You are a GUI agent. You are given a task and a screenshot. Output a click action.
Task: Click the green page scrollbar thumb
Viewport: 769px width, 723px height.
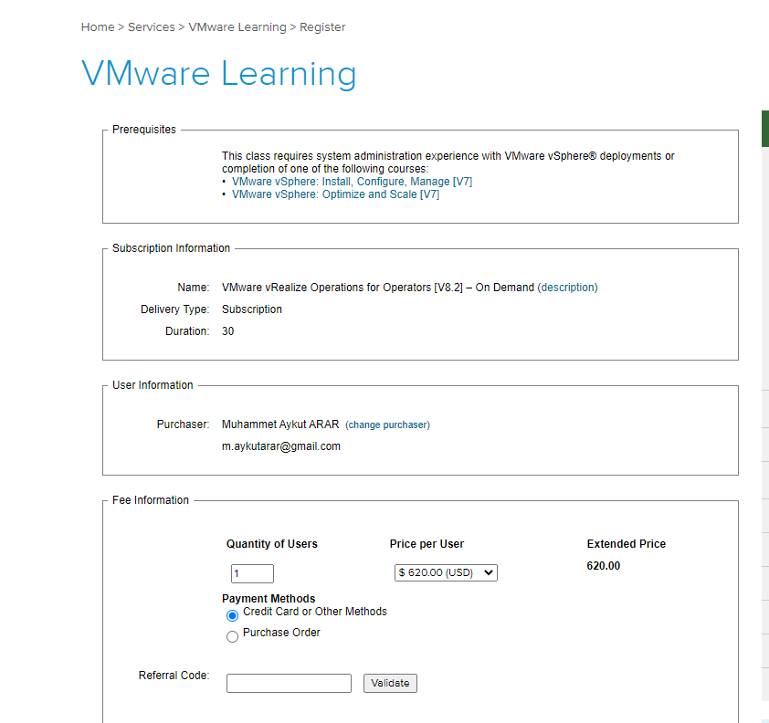pyautogui.click(x=765, y=129)
